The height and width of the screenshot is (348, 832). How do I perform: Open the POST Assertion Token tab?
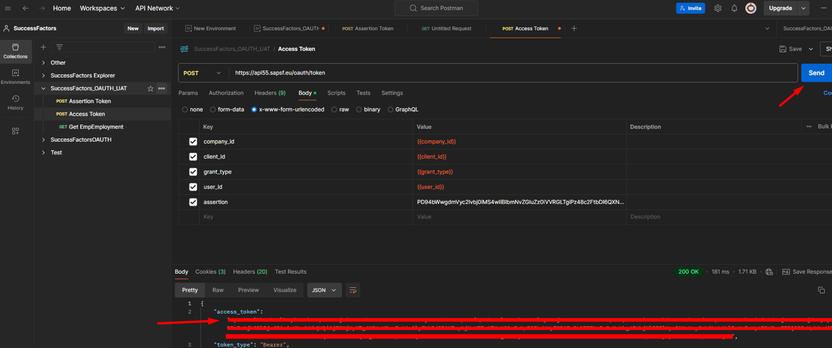tap(368, 28)
